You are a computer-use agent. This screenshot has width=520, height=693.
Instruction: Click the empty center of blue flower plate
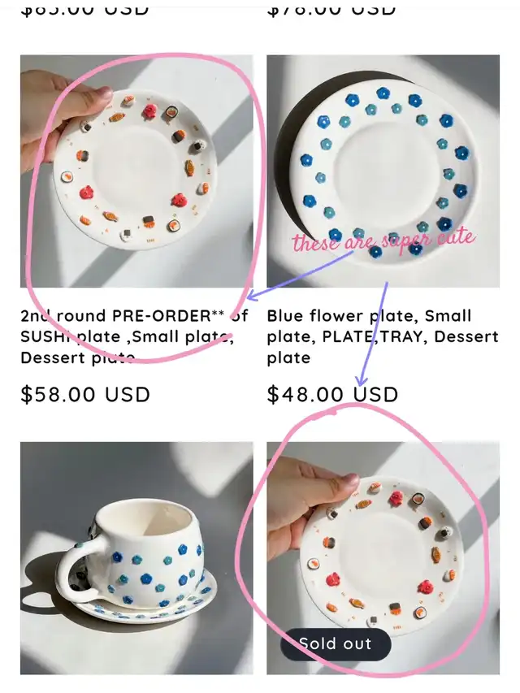[383, 171]
